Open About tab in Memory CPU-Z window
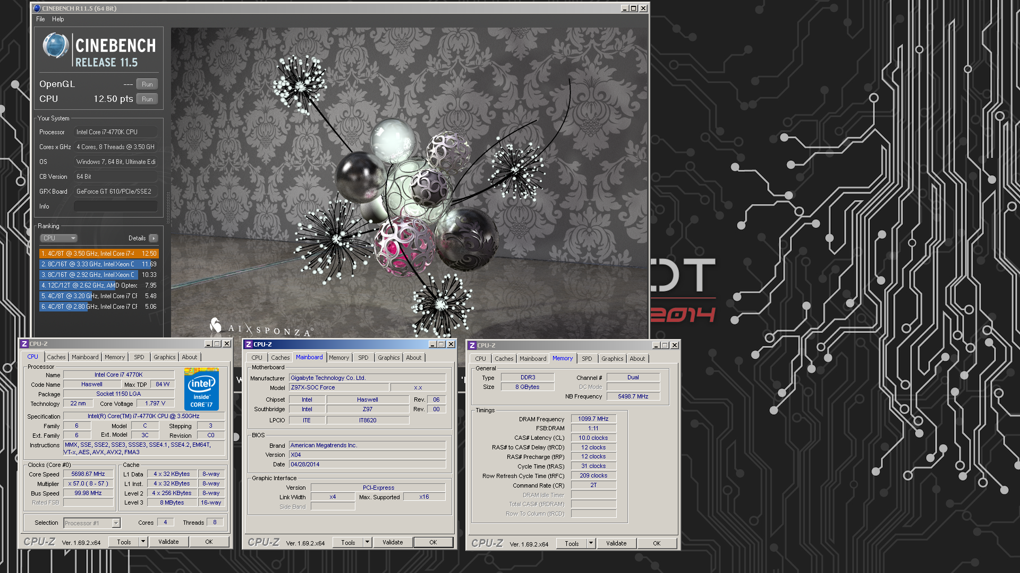The width and height of the screenshot is (1020, 573). [x=637, y=359]
